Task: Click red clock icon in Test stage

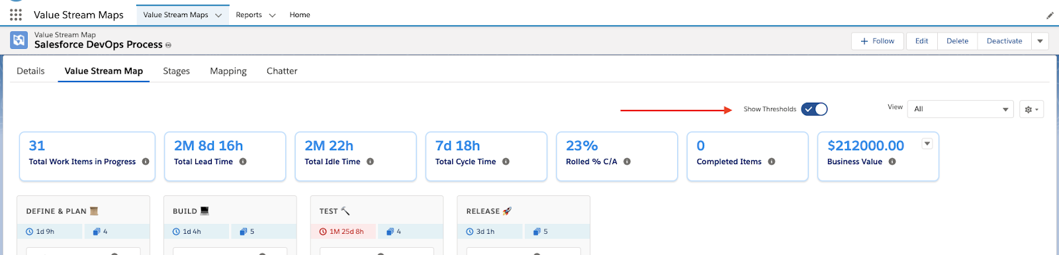Action: [x=323, y=232]
